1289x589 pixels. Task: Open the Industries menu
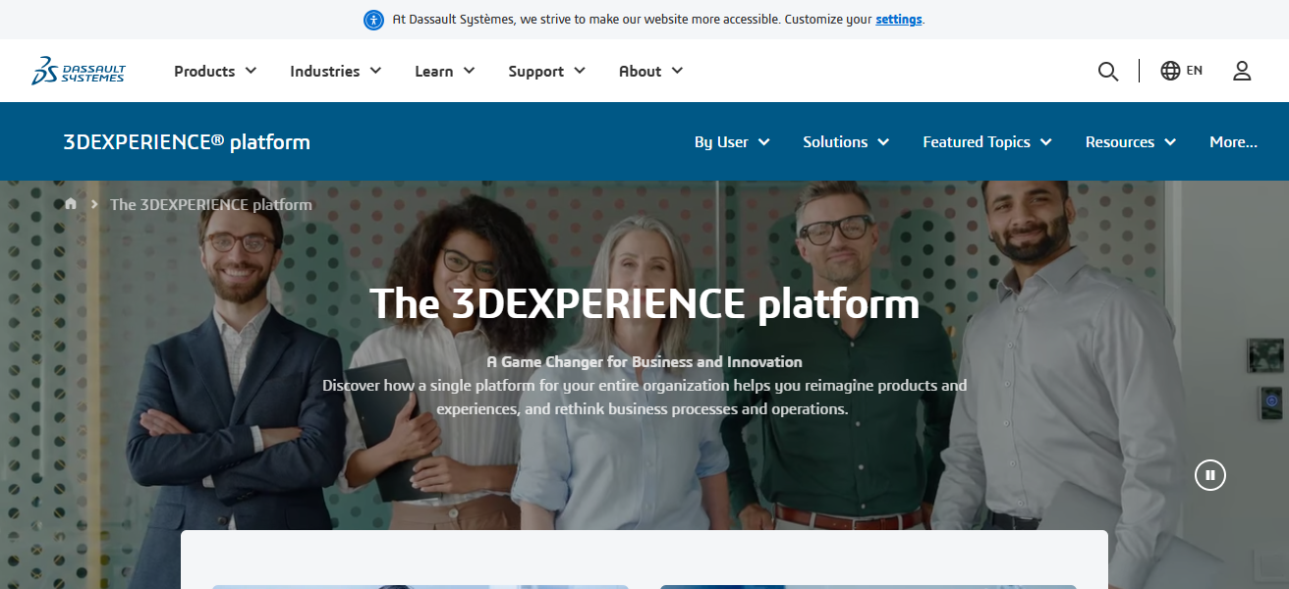[335, 71]
